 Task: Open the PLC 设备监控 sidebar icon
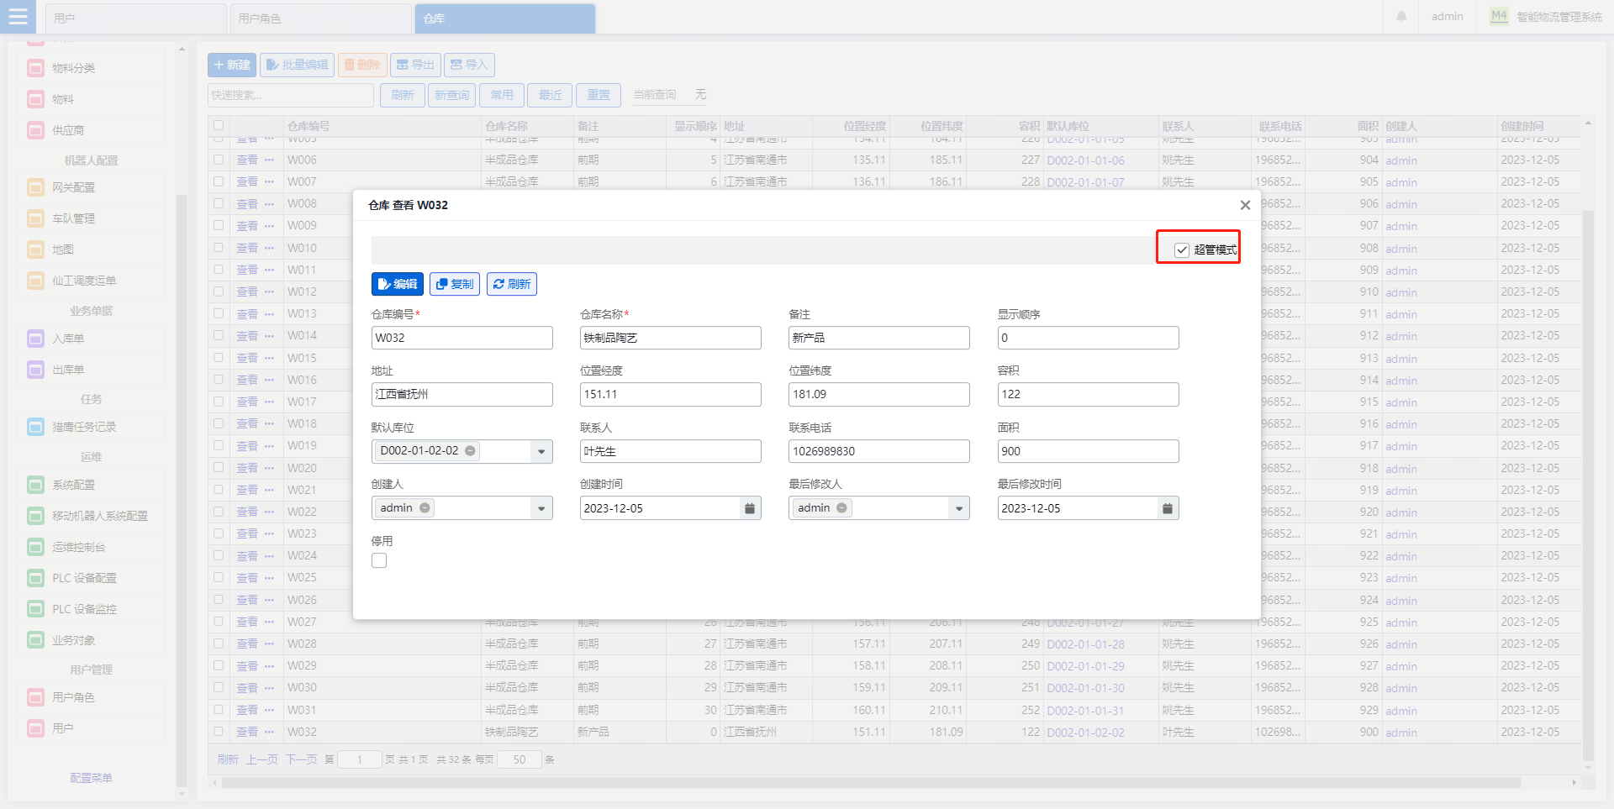click(35, 609)
